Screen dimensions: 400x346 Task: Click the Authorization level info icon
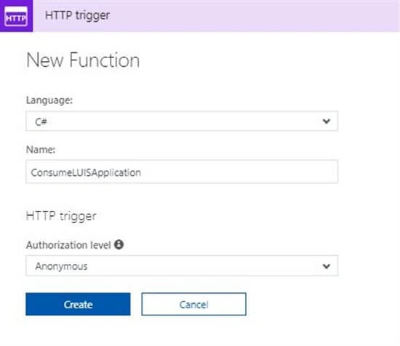(x=119, y=244)
